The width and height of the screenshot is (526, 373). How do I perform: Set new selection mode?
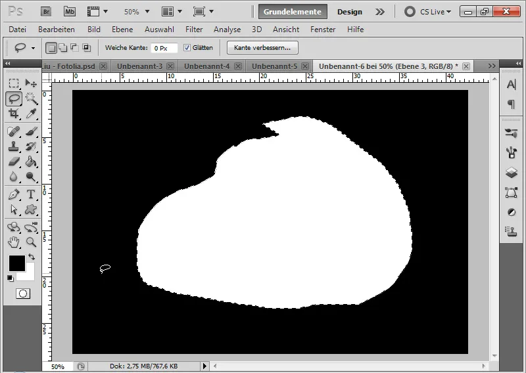pos(51,48)
